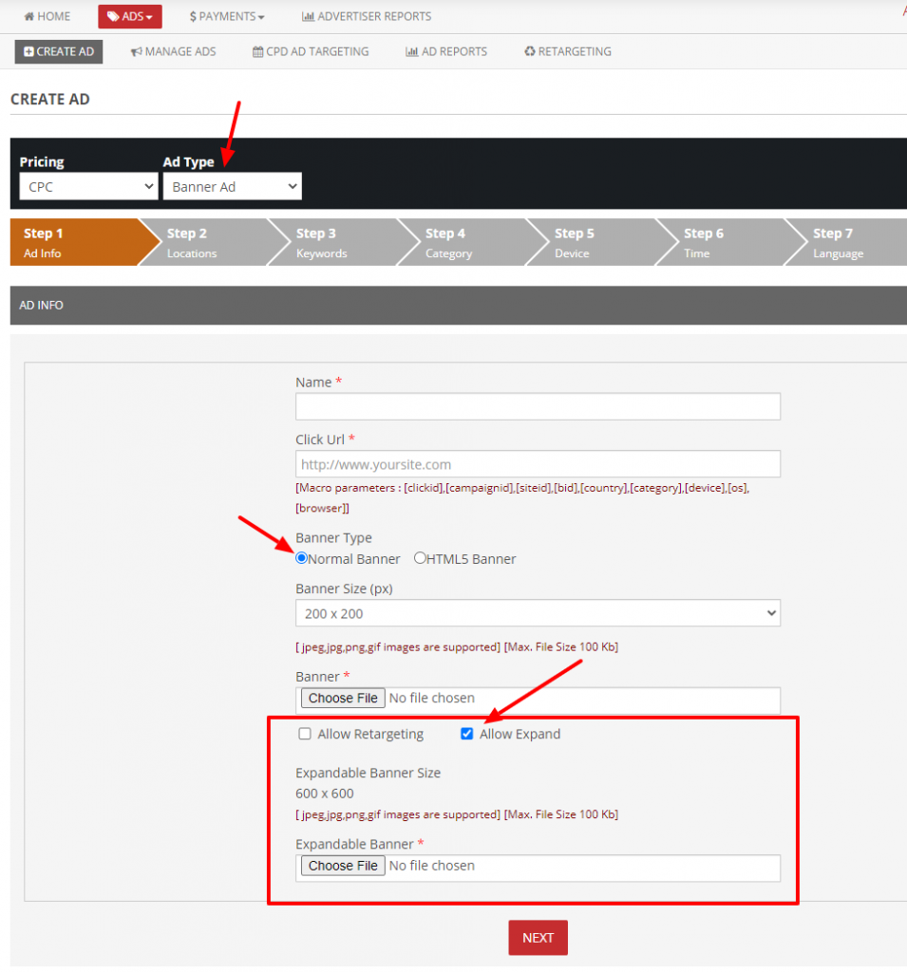Open the Ad Type dropdown
This screenshot has height=972, width=907.
coord(232,186)
